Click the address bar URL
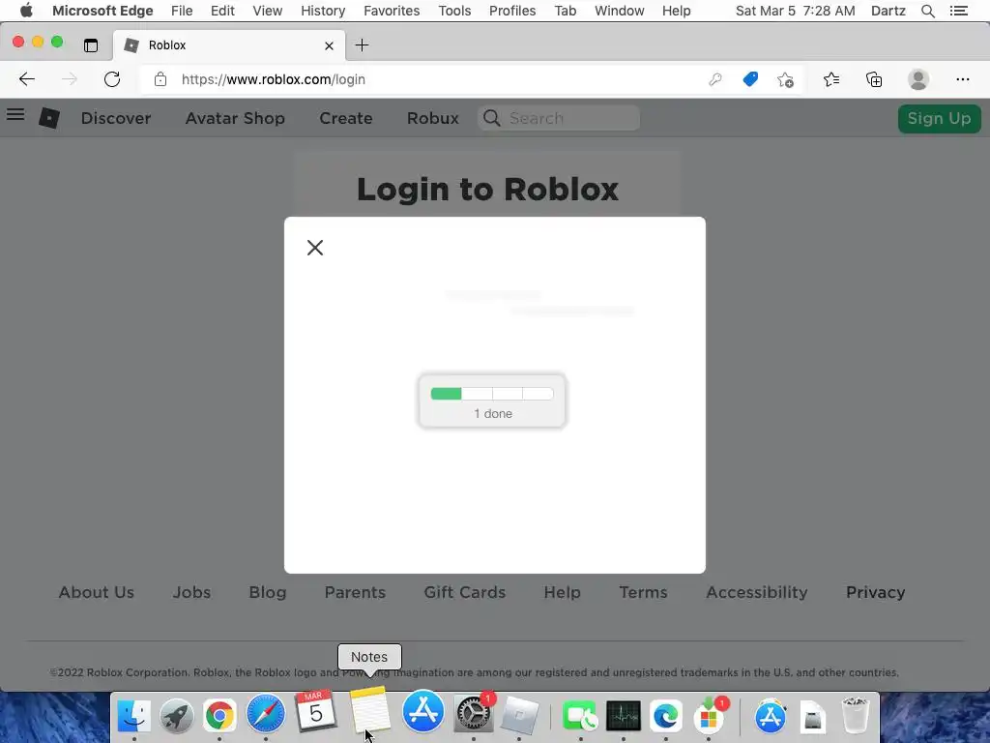The image size is (990, 743). pyautogui.click(x=274, y=79)
